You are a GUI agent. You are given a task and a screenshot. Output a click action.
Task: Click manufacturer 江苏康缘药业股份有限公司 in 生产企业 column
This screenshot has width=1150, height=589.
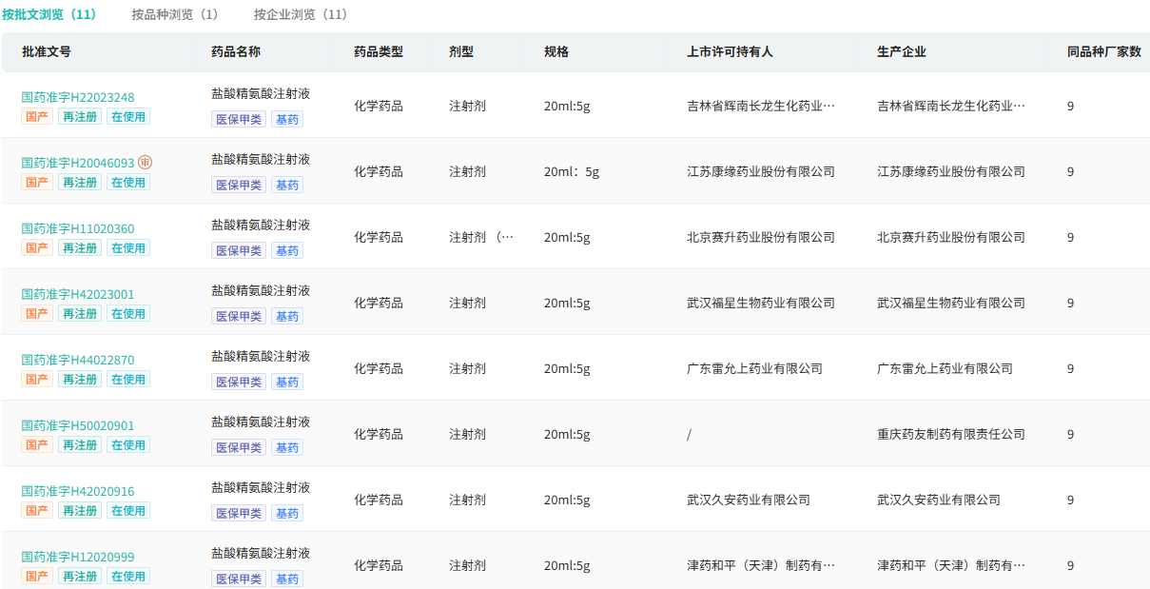tap(950, 172)
